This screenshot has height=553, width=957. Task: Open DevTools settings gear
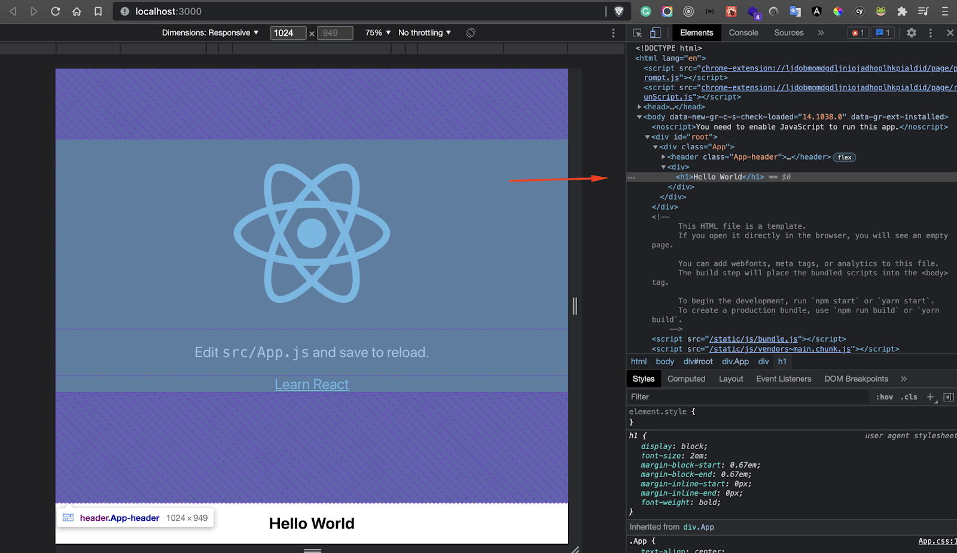click(911, 33)
